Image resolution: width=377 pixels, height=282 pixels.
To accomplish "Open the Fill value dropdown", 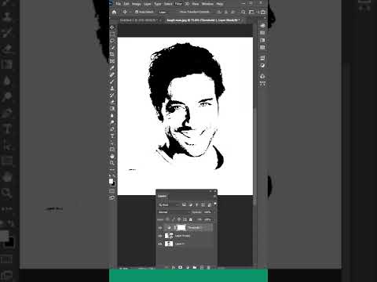I will point(209,219).
